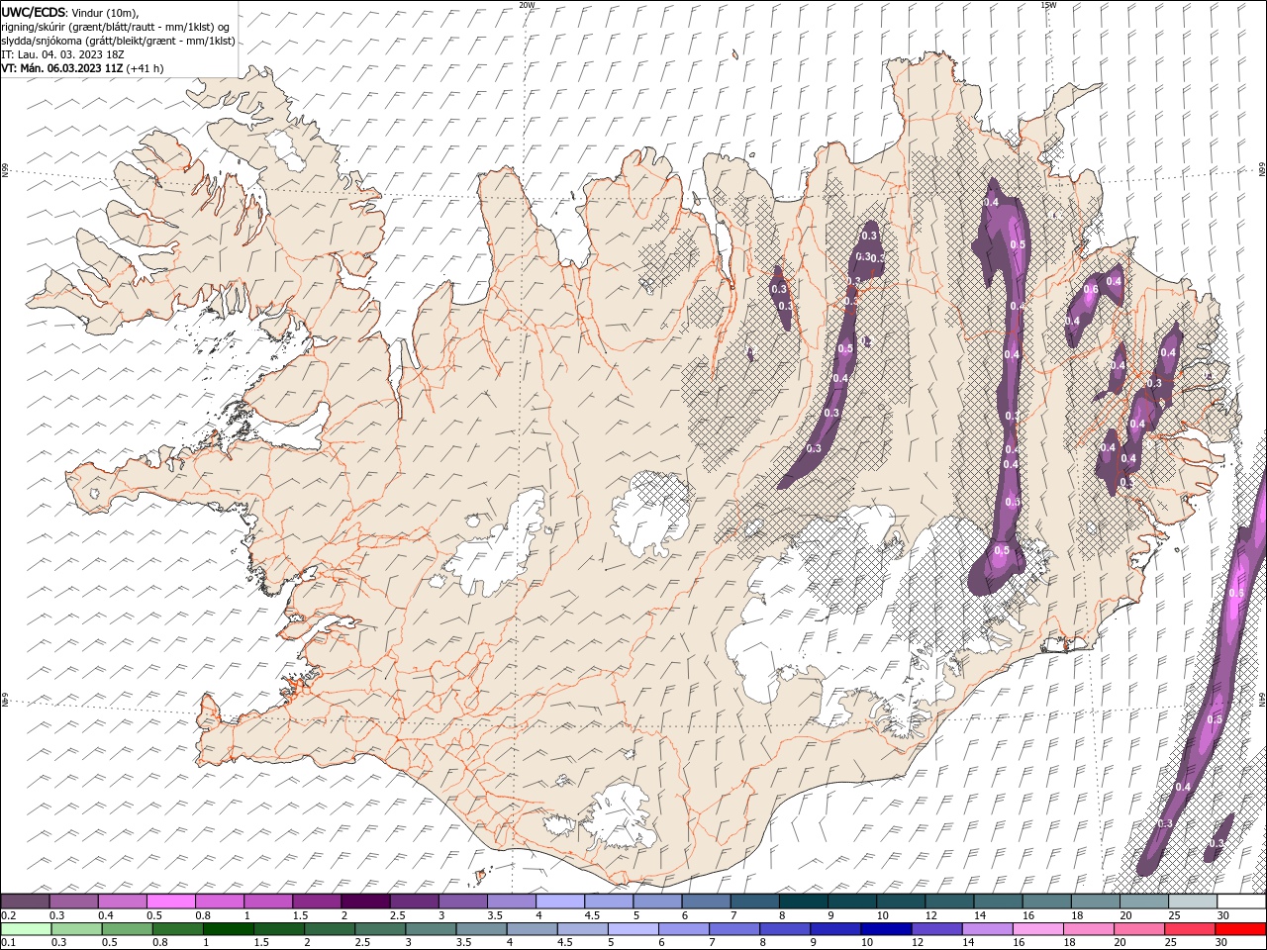Viewport: 1267px width, 950px height.
Task: Click the bright pink 0.5 snow legend swatch
Action: [x=170, y=902]
